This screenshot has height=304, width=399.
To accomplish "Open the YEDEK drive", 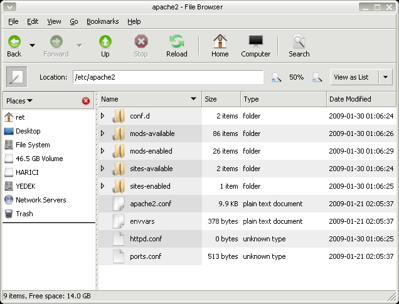I will pos(26,186).
